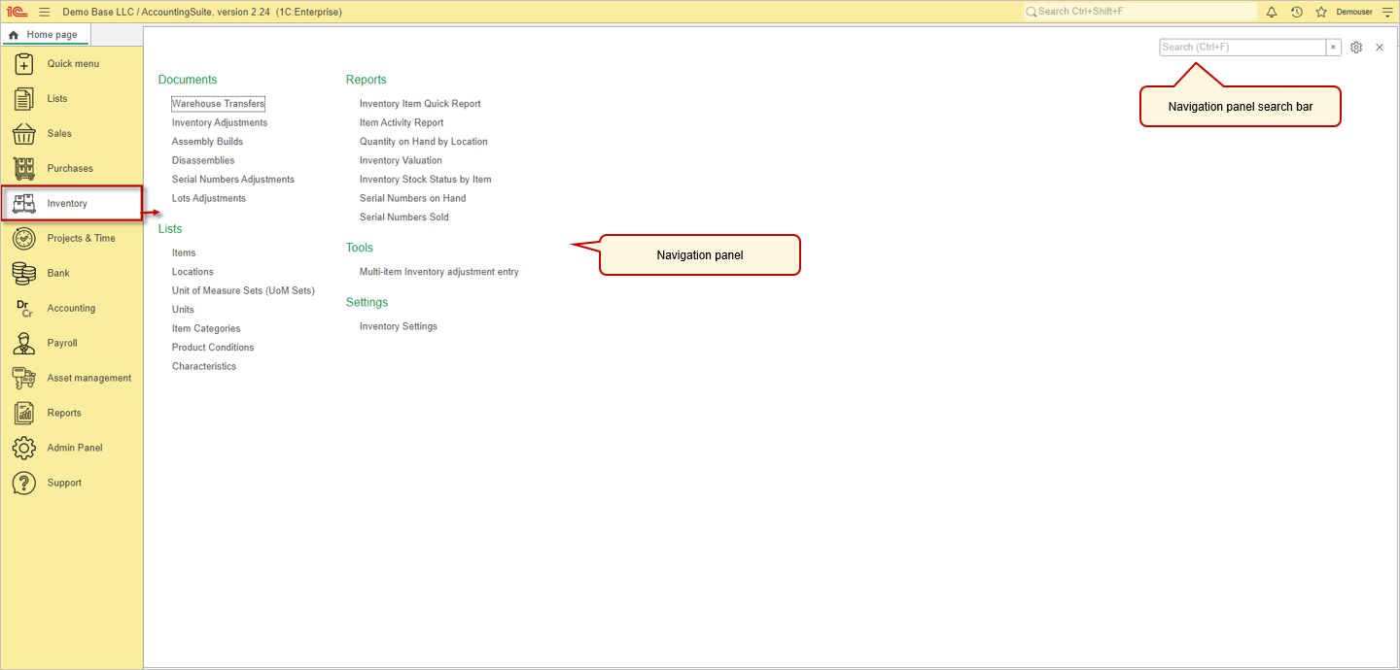
Task: Open the hamburger menu next to 1C logo
Action: tap(43, 12)
